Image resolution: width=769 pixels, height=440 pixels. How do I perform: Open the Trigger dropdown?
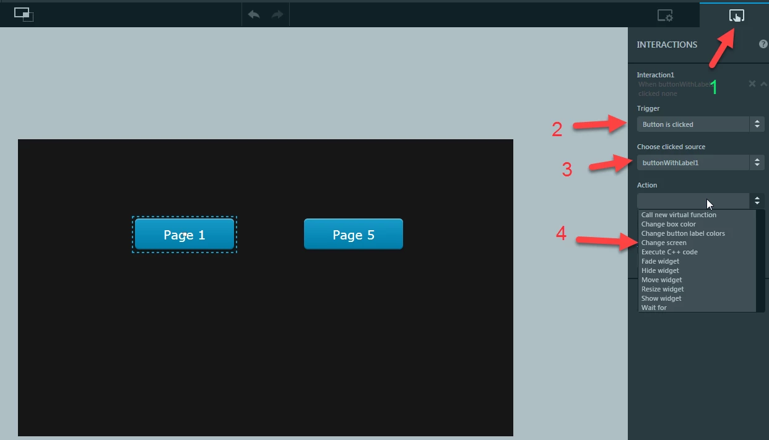point(700,124)
